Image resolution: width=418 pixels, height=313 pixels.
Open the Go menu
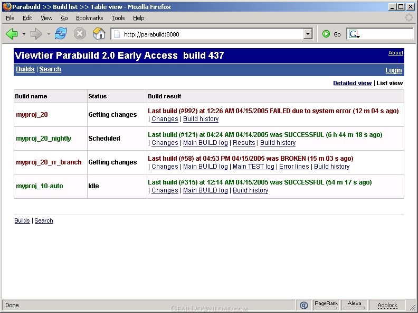(x=64, y=18)
